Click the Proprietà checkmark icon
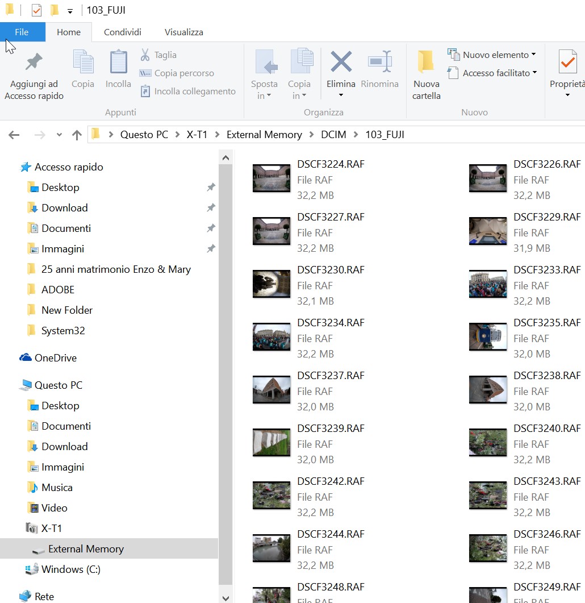This screenshot has width=585, height=603. [x=567, y=62]
